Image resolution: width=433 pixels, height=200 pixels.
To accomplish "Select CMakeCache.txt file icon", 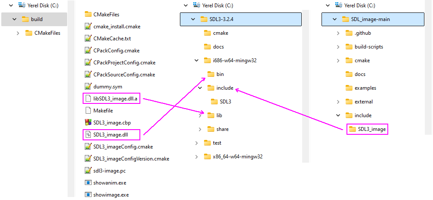I will pos(88,39).
